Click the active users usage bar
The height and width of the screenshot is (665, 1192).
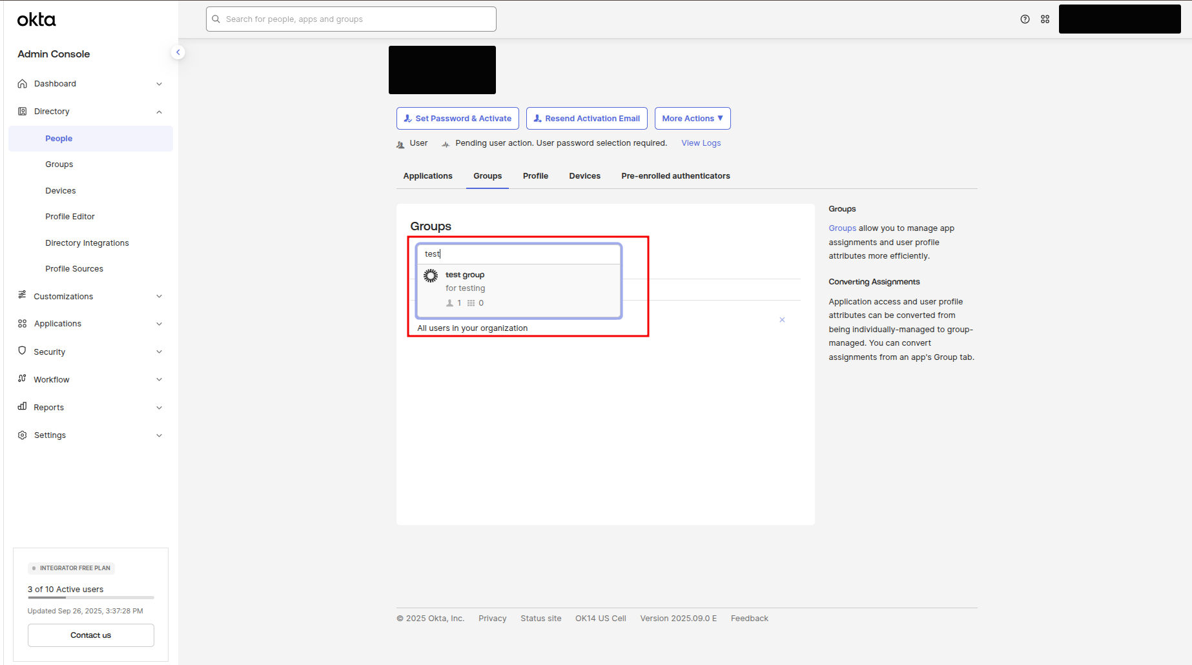(90, 598)
